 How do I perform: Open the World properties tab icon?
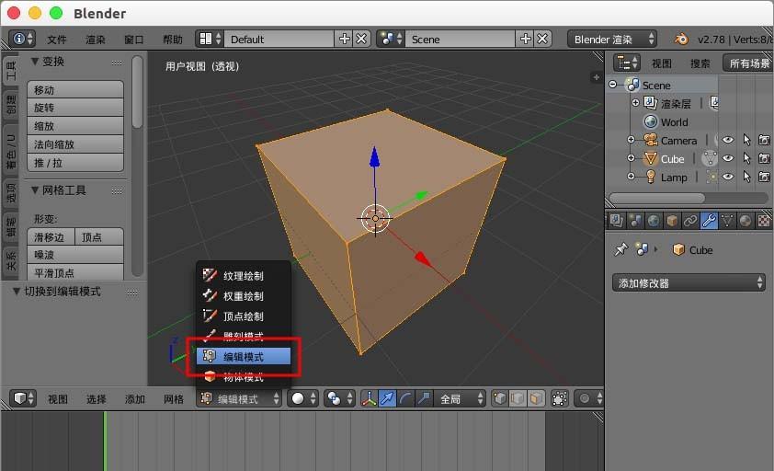click(654, 221)
